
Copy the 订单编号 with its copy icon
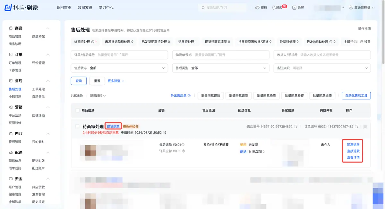356,127
